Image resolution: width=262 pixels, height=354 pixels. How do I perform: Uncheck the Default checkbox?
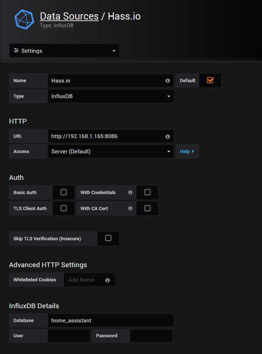point(210,80)
